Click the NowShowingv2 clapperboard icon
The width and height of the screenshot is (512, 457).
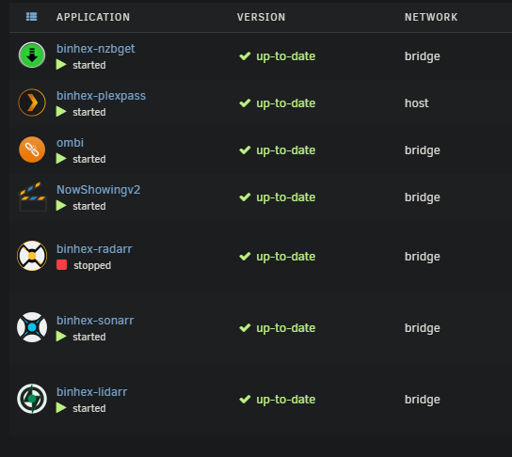(32, 197)
